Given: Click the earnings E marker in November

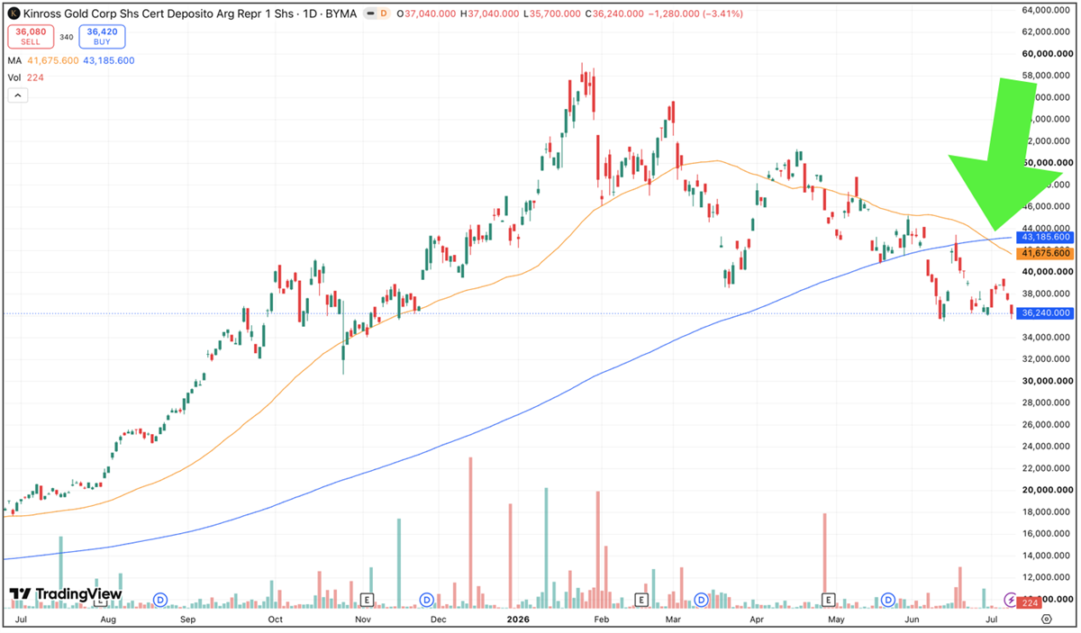Looking at the screenshot, I should tap(367, 599).
